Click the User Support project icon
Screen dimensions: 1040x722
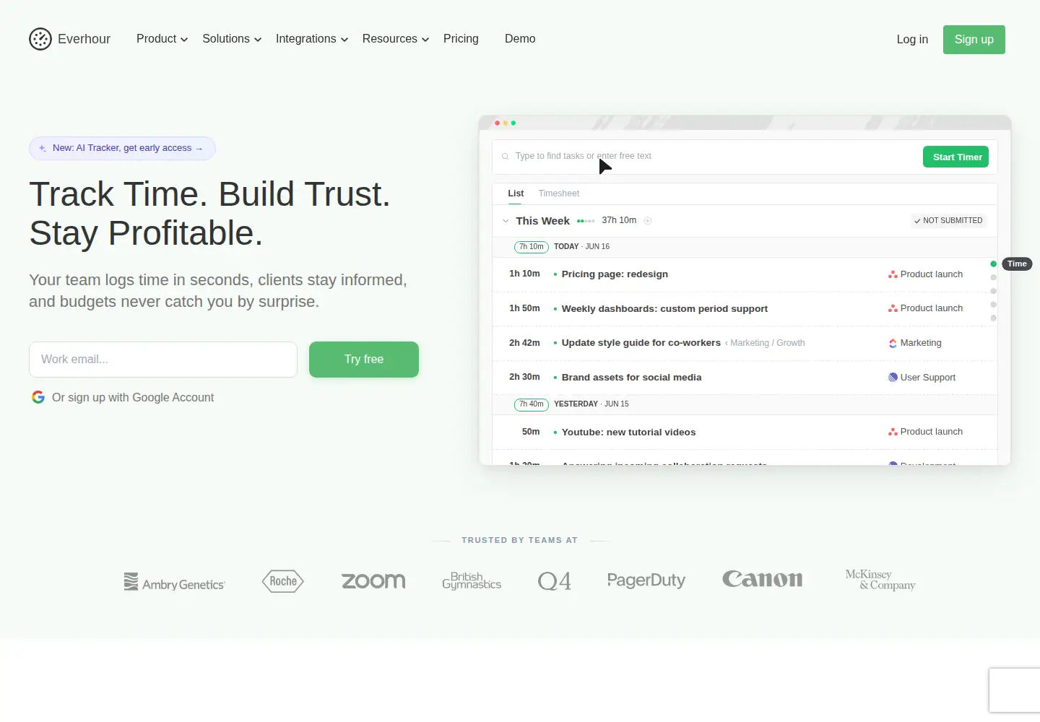pos(893,378)
